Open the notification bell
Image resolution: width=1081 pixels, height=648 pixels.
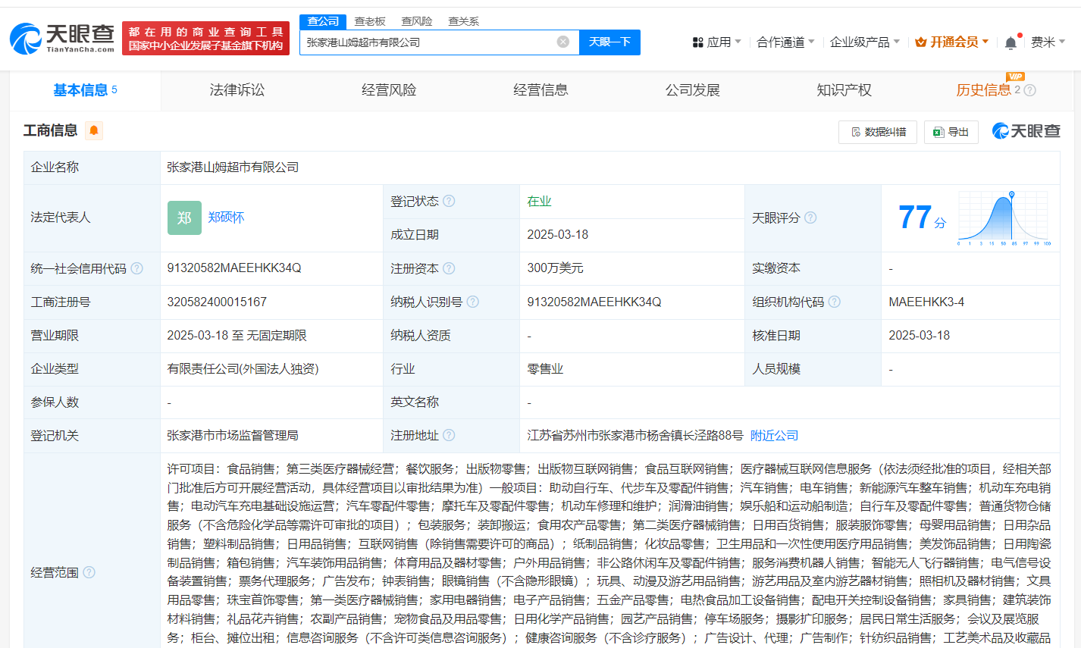point(1010,43)
